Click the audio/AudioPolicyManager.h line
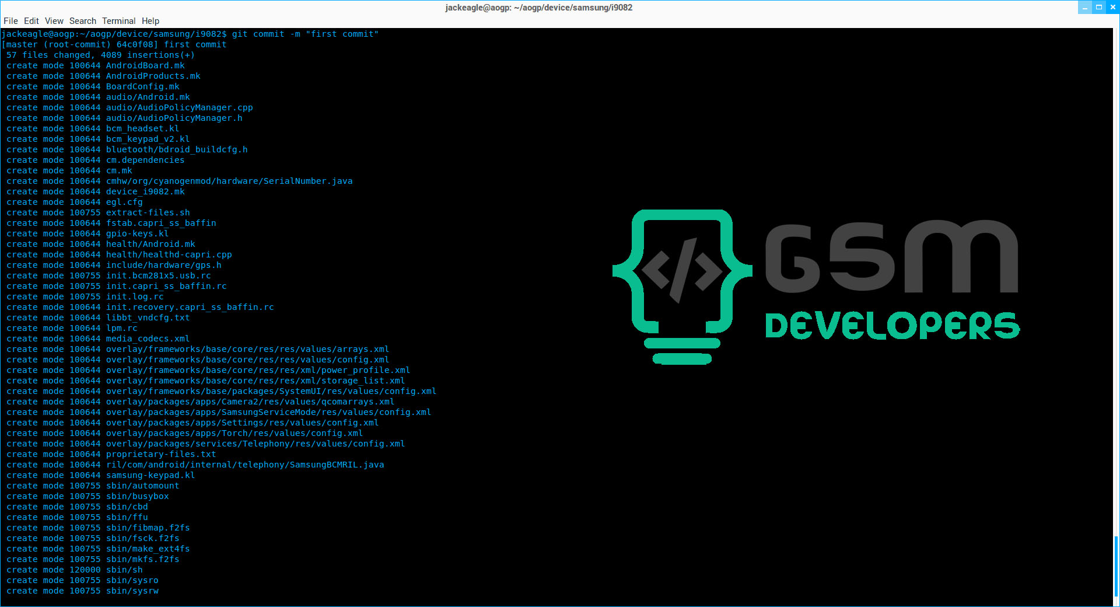This screenshot has height=607, width=1120. (124, 118)
